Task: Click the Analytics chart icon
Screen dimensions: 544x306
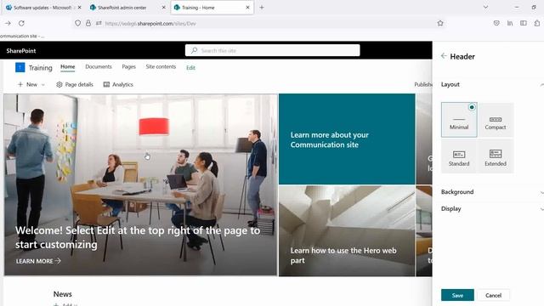Action: [106, 84]
